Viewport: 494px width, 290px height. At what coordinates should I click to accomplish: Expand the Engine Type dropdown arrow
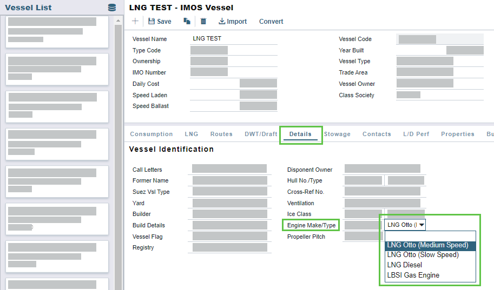[421, 225]
